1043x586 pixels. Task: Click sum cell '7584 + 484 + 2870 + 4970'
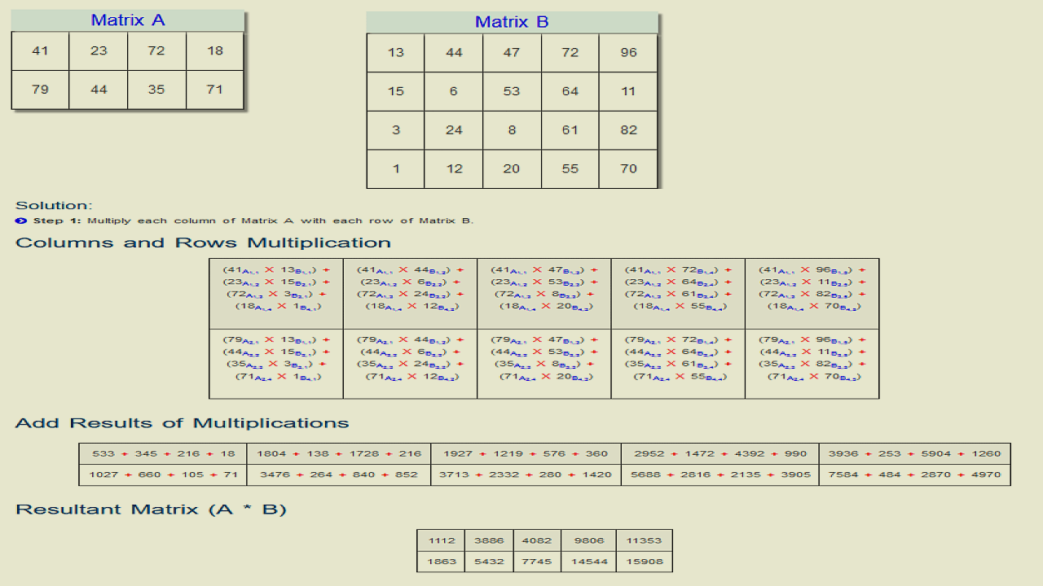click(x=915, y=474)
